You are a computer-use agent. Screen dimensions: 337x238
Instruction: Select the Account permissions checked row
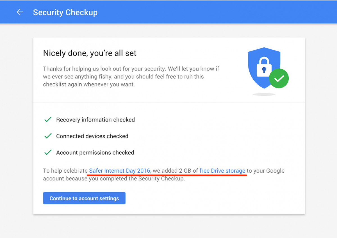pyautogui.click(x=95, y=152)
